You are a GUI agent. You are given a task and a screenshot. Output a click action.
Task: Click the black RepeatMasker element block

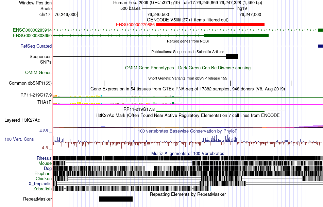pyautogui.click(x=116, y=199)
